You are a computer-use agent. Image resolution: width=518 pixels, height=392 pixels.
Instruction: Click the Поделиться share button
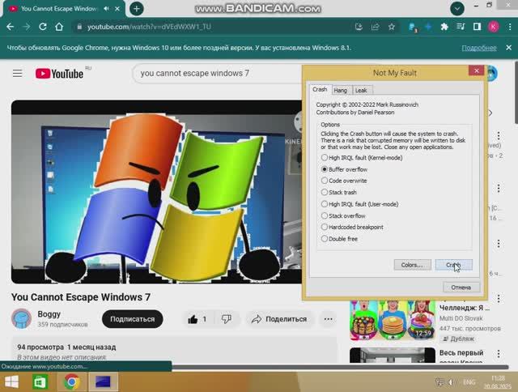coord(279,319)
